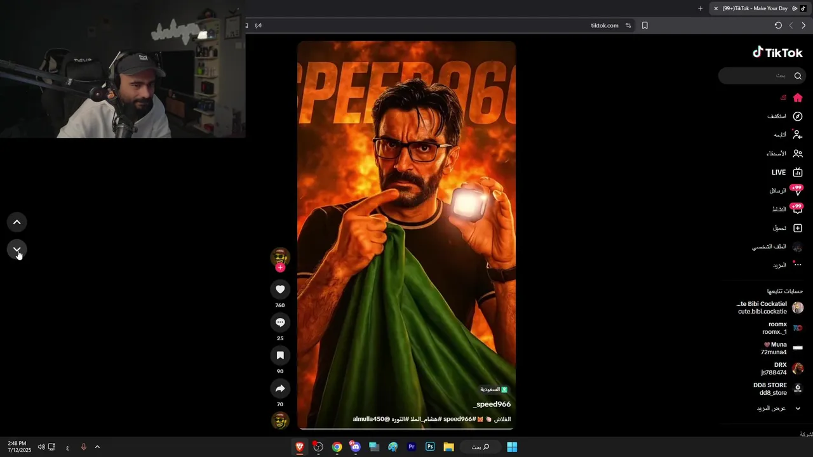Open the Friends (الأصدقاء) icon
The image size is (813, 457).
[x=798, y=154]
